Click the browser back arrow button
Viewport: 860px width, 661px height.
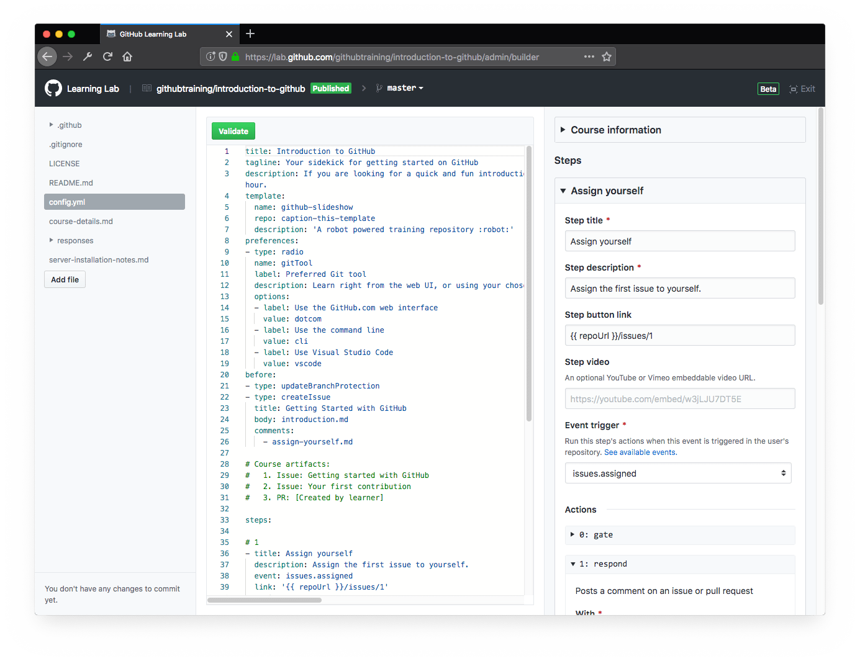tap(47, 56)
